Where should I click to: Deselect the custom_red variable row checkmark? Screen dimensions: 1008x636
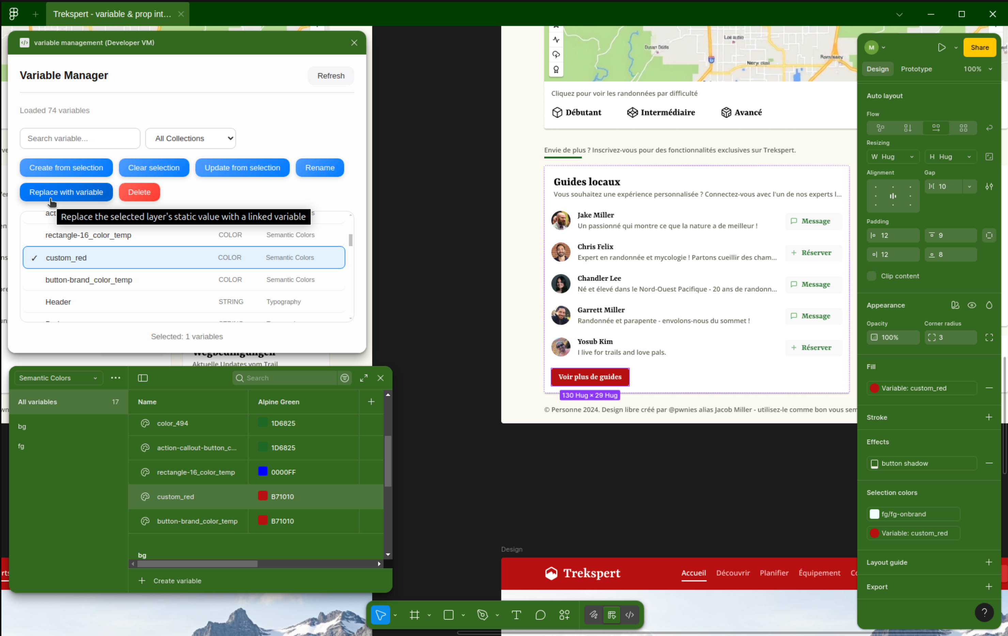[x=34, y=258]
